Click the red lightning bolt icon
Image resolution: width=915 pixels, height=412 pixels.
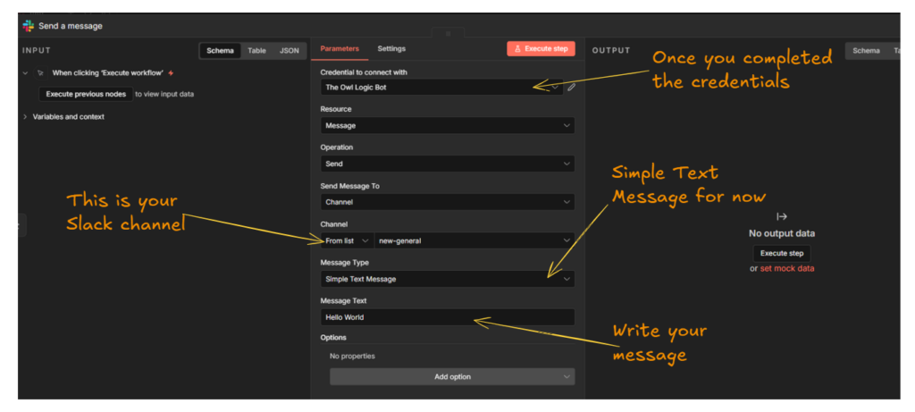pos(171,73)
